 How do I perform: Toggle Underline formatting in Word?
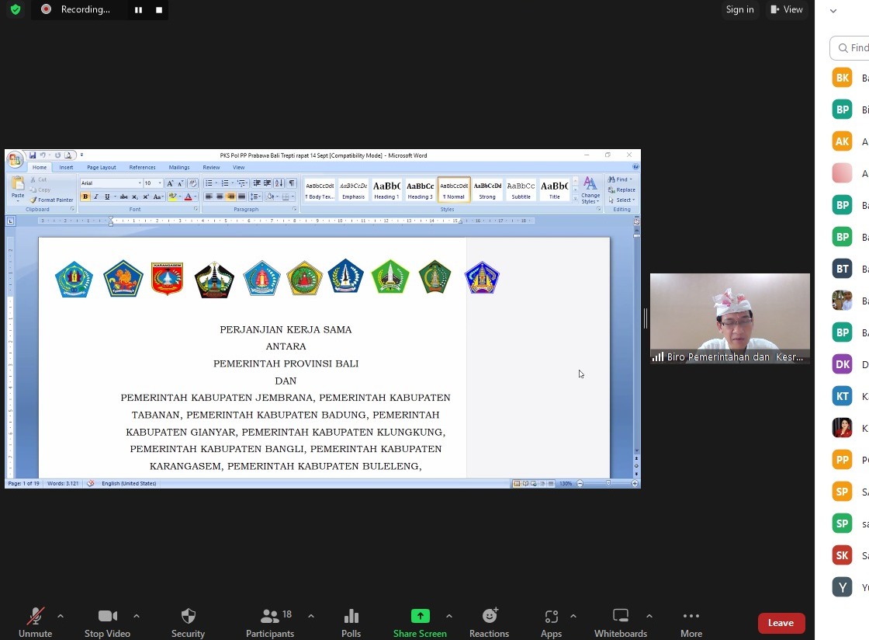click(107, 197)
